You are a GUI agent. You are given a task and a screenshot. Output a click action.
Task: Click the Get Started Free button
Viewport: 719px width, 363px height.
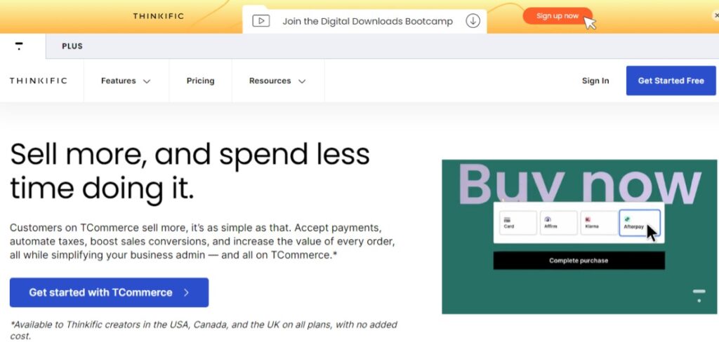click(671, 81)
